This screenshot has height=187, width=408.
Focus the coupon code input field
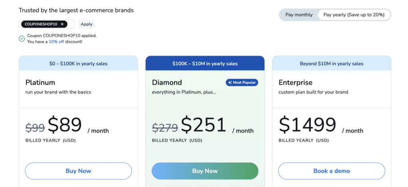[x=71, y=24]
